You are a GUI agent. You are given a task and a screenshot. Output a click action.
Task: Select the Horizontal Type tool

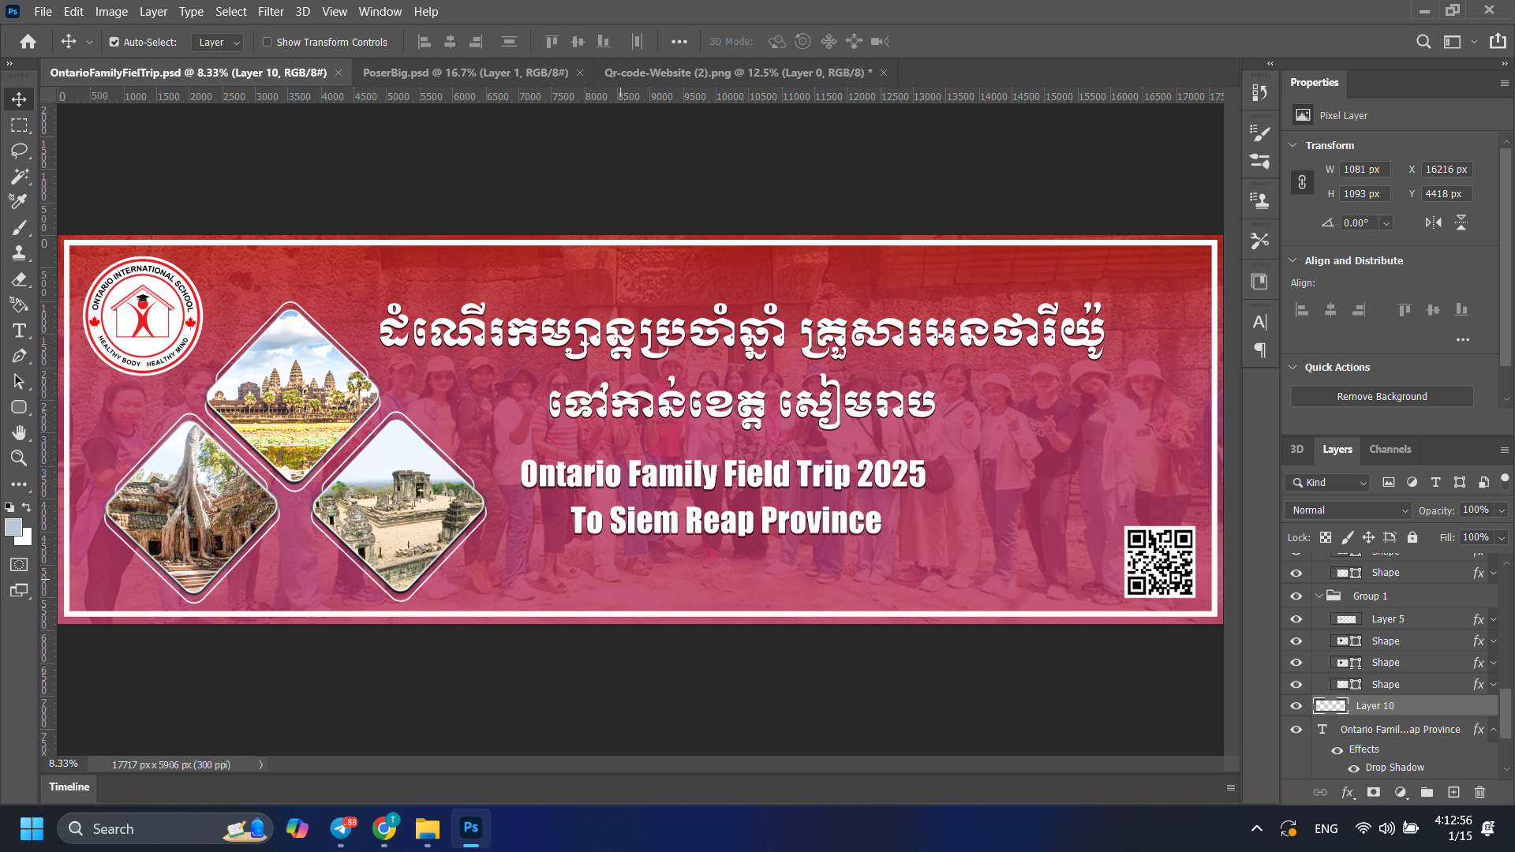(x=19, y=331)
